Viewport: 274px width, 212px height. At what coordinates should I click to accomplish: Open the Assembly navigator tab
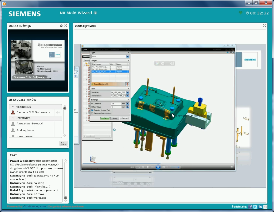coord(86,57)
